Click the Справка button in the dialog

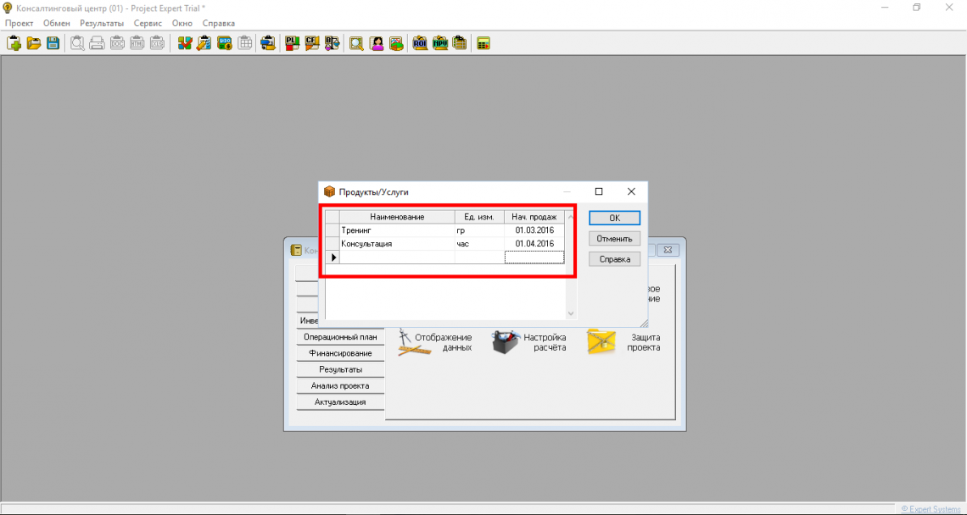(614, 259)
